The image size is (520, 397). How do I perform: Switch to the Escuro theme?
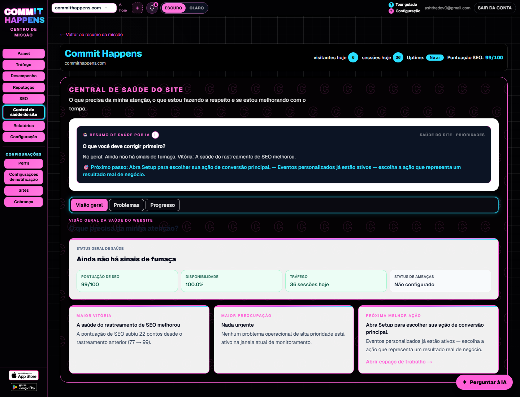tap(173, 8)
